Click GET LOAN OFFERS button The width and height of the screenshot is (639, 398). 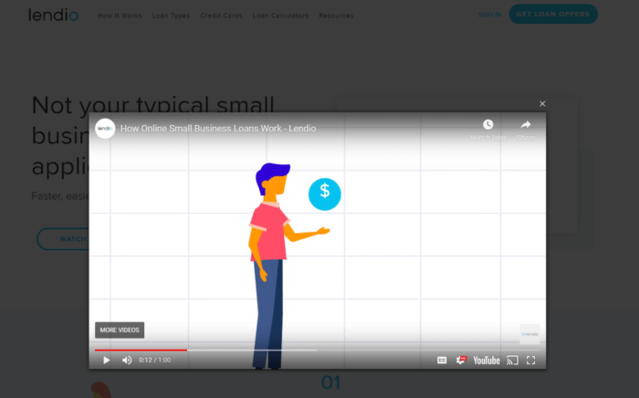point(553,14)
